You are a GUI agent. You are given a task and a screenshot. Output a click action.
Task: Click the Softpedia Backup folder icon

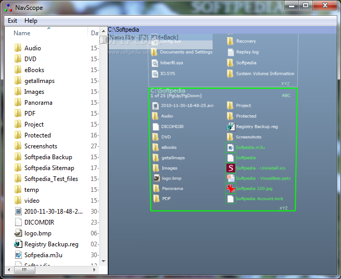point(18,157)
